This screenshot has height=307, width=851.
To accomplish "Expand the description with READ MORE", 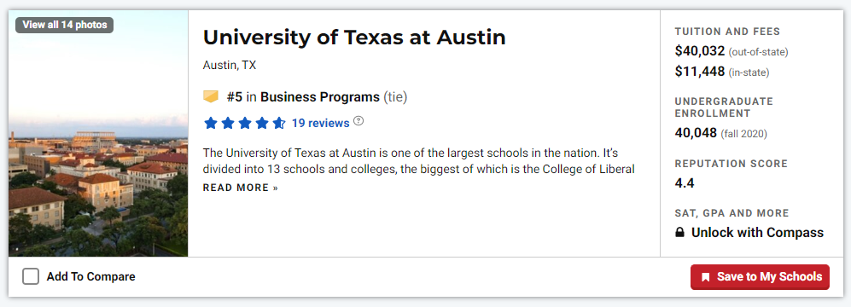I will click(x=241, y=188).
